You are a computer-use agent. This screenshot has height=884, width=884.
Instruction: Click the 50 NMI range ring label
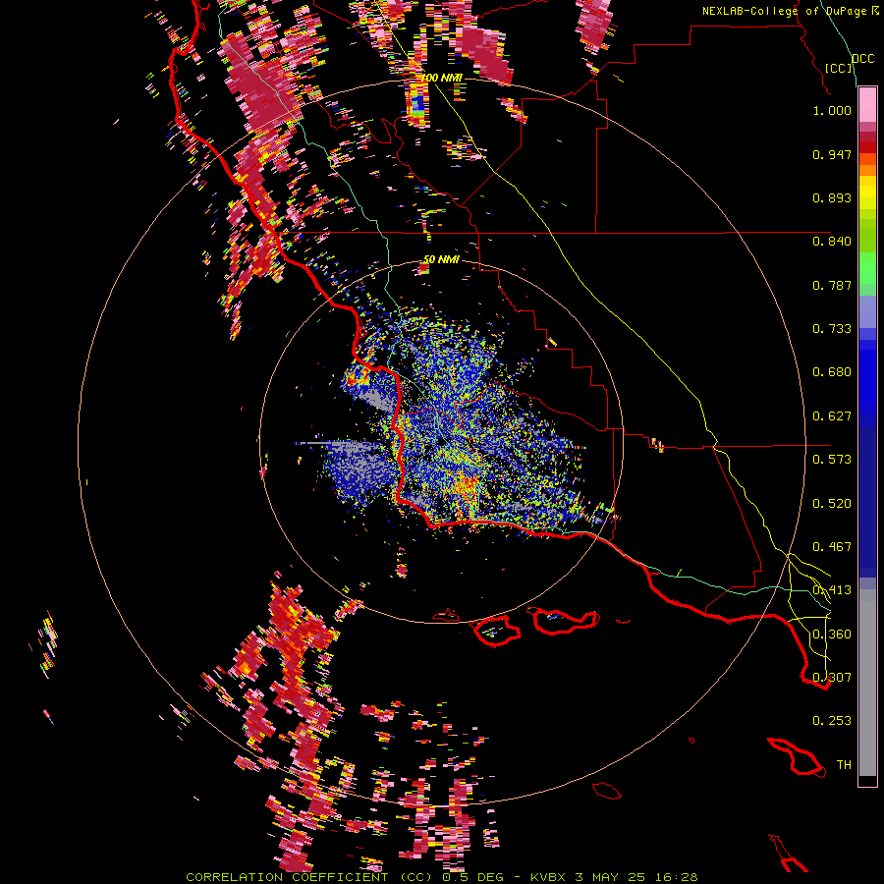[x=441, y=260]
